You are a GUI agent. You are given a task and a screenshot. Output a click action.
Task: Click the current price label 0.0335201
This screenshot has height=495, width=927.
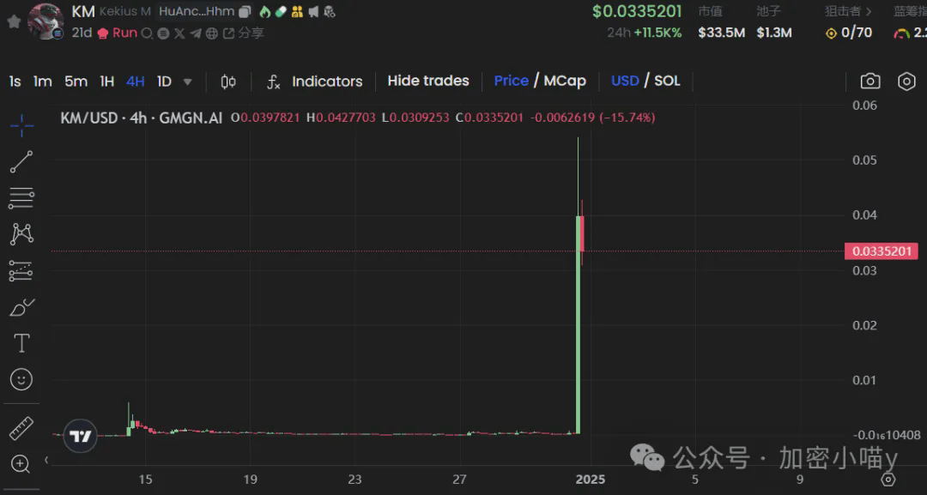tap(882, 251)
